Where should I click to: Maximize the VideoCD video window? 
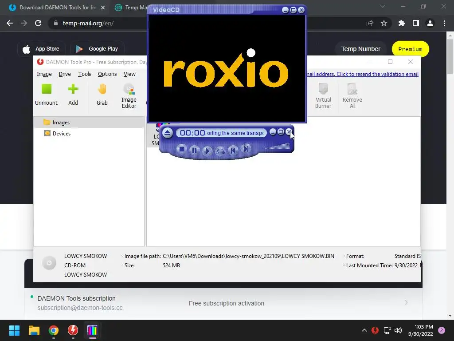(294, 10)
